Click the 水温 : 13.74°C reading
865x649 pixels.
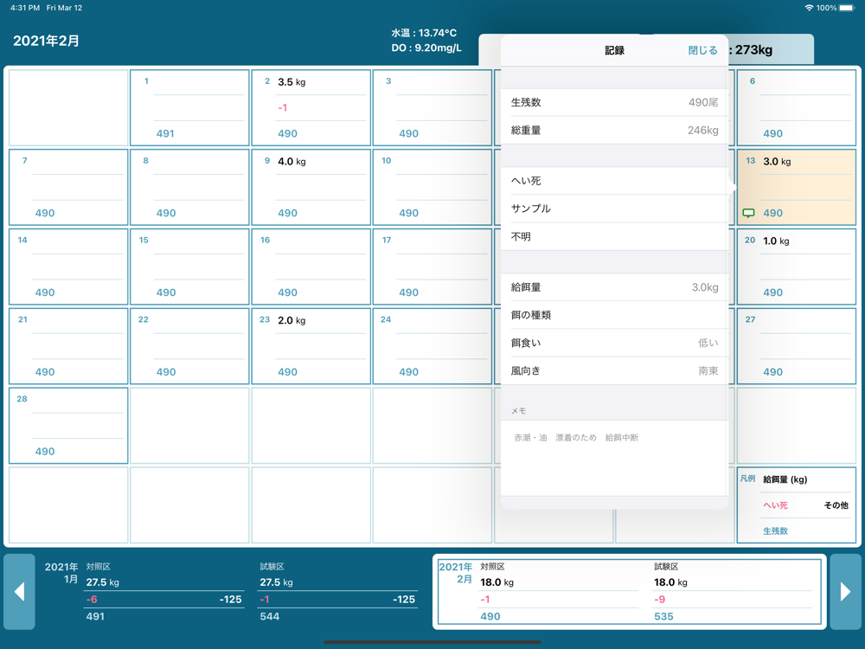pyautogui.click(x=424, y=33)
